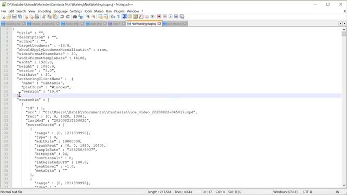Click tab bar scroll-right arrow
This screenshot has height=195, width=347.
344,23
